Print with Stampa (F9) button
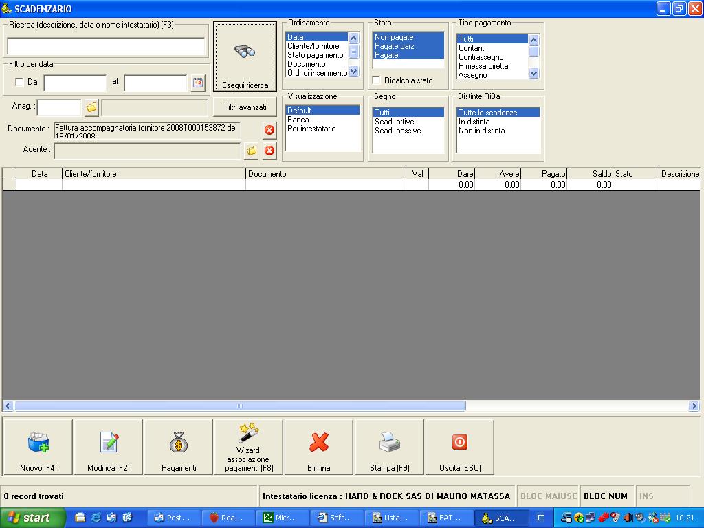 389,447
